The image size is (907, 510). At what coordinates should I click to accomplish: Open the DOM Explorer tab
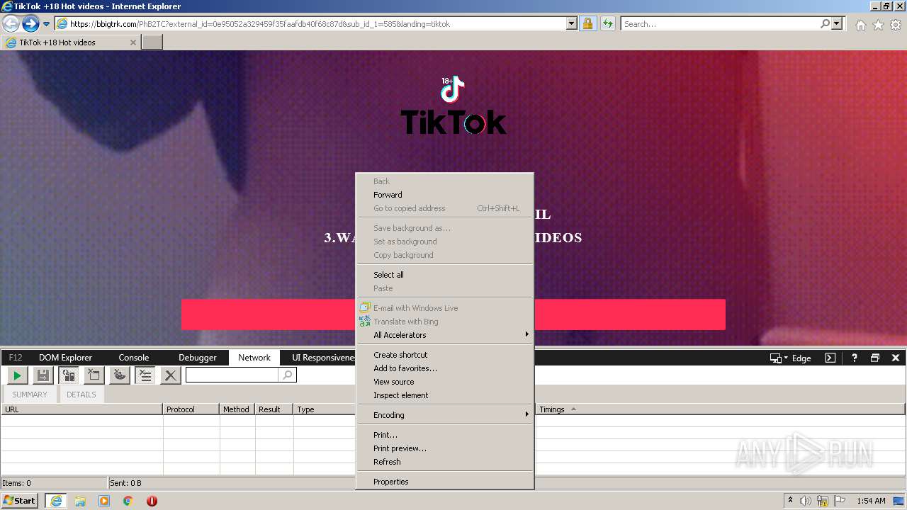click(65, 358)
